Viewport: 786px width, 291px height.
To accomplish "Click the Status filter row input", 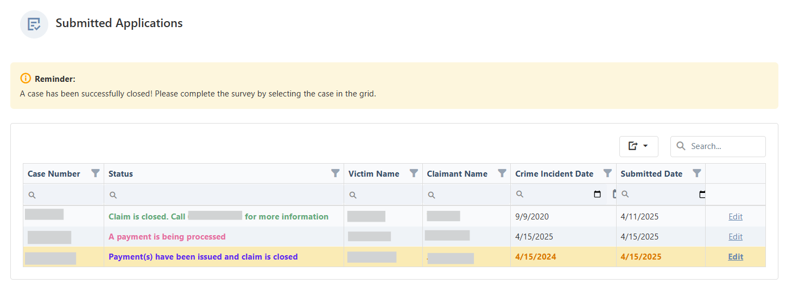I will click(x=224, y=195).
